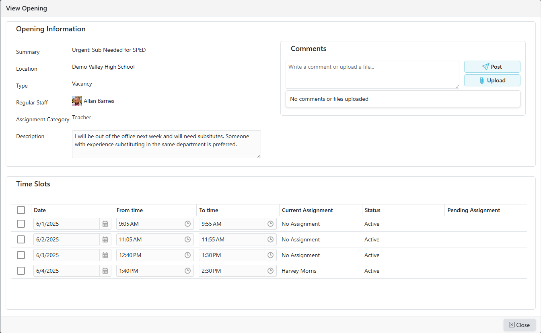The image size is (541, 333).
Task: Open calendar picker for the 6/1/2025 date
Action: (105, 224)
